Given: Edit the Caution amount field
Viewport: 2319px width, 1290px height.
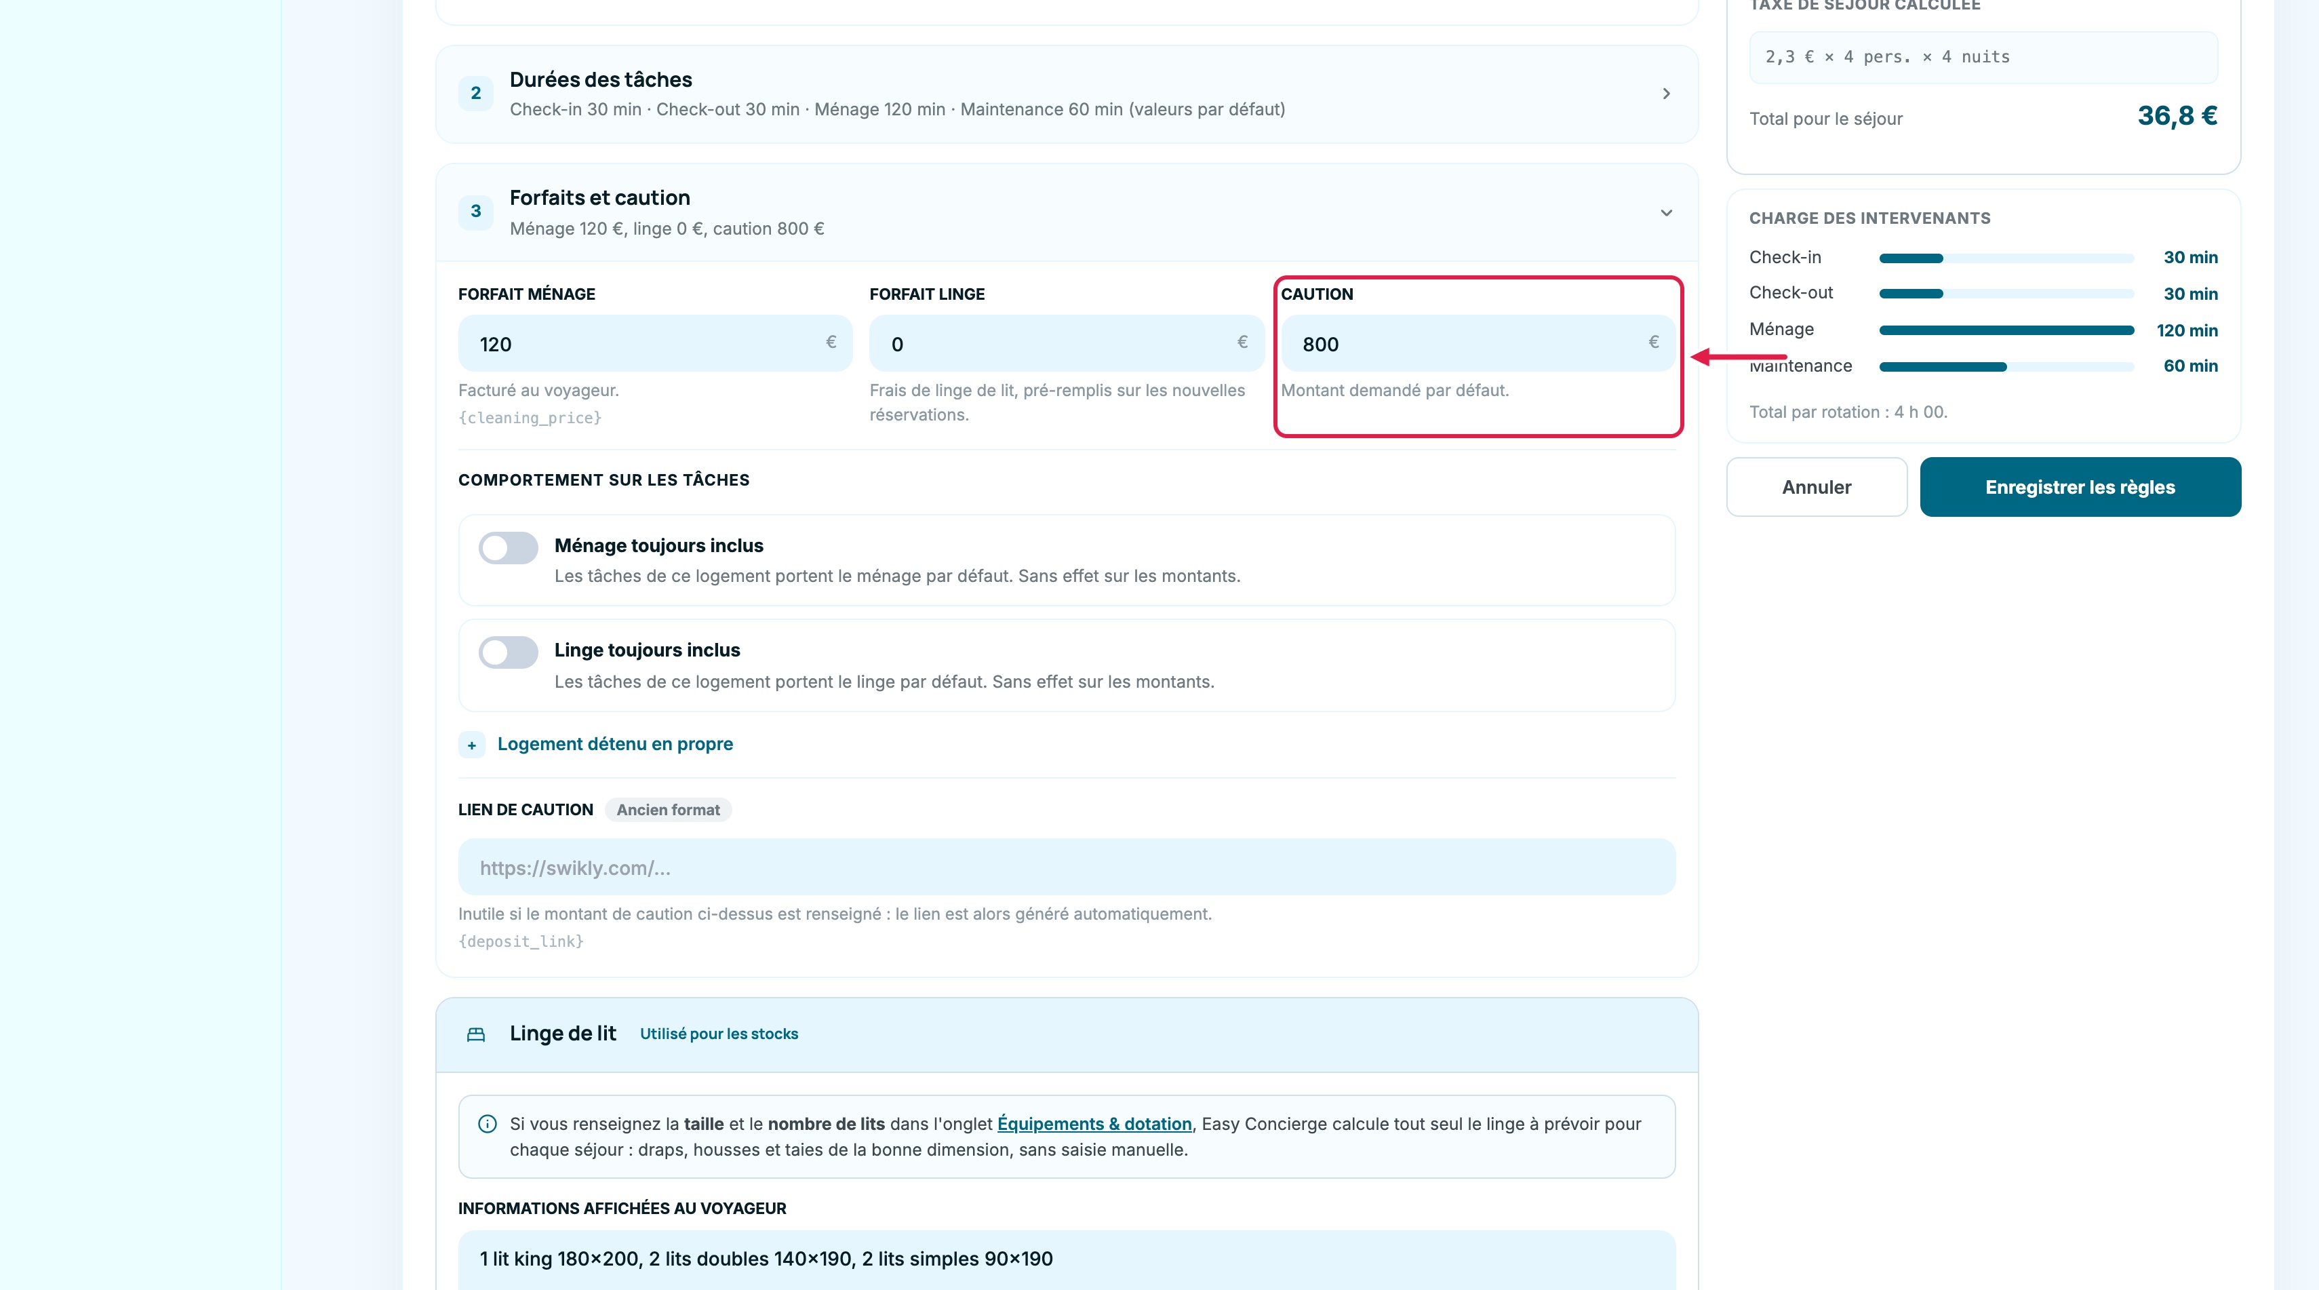Looking at the screenshot, I should 1478,343.
